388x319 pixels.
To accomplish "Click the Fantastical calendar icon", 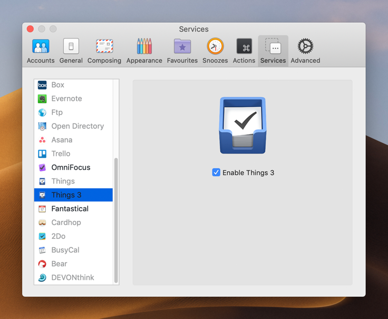I will (42, 209).
